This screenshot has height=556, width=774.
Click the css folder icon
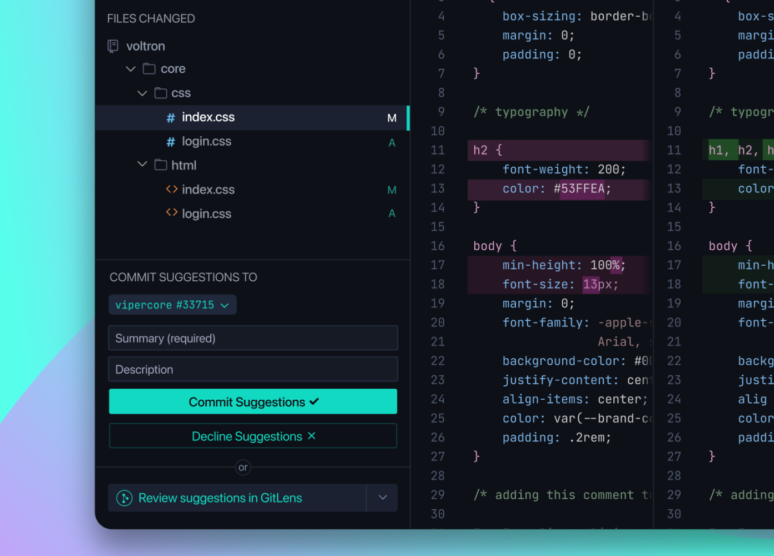[161, 93]
